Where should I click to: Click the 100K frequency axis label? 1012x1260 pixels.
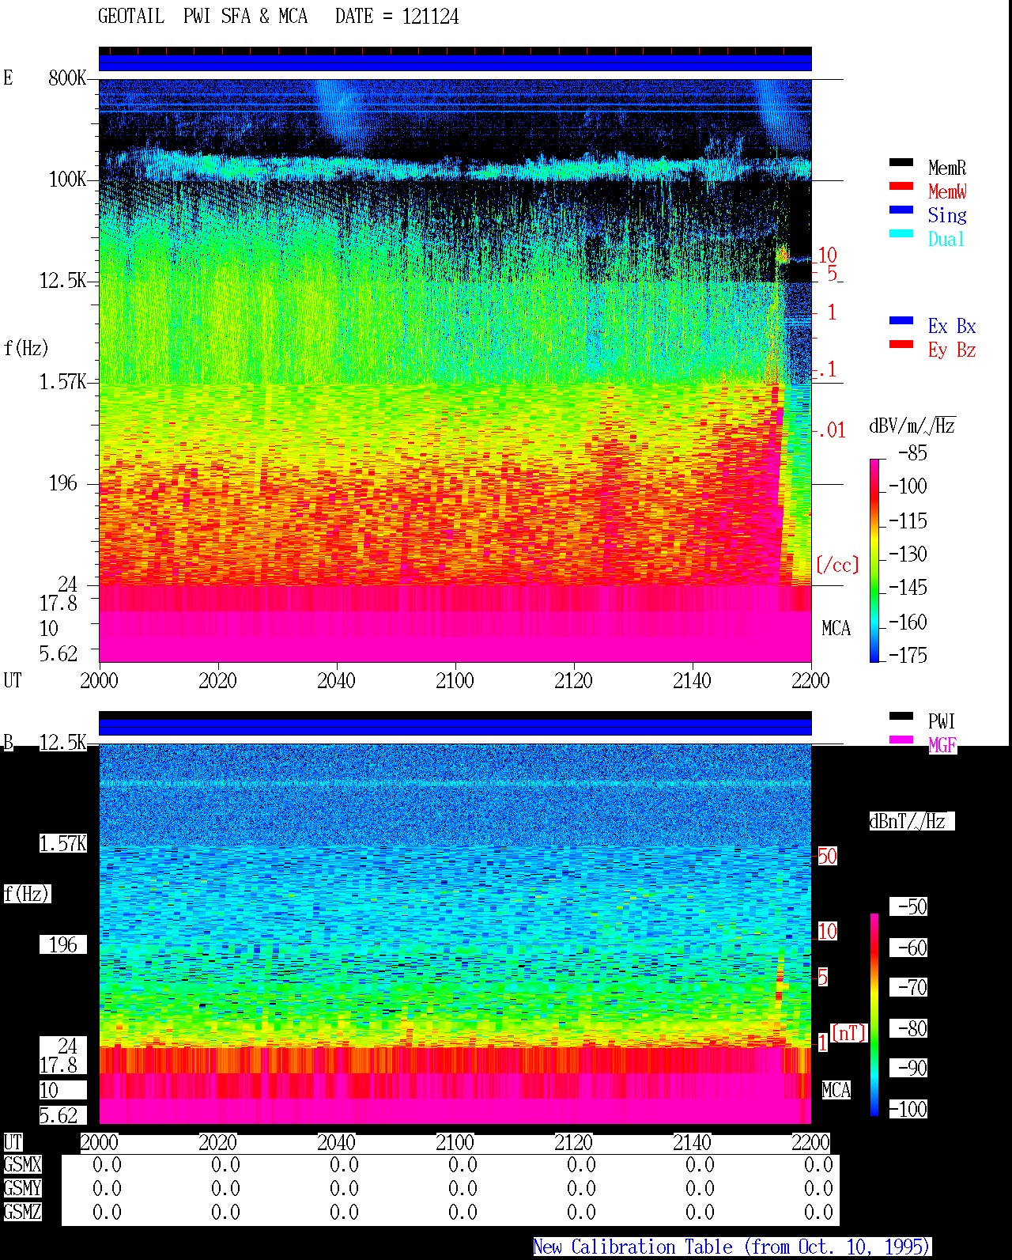tap(67, 180)
